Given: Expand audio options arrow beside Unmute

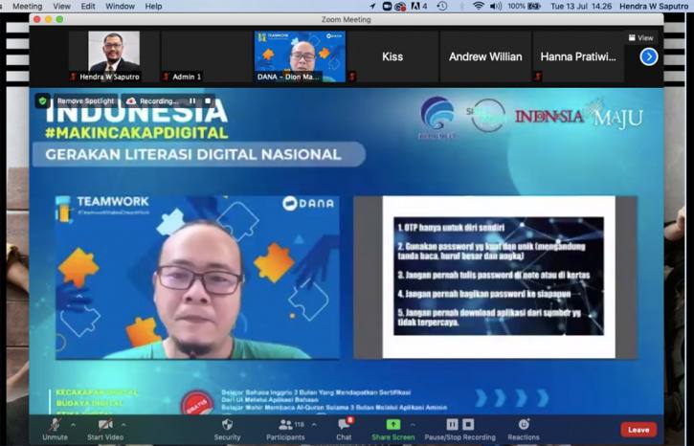Looking at the screenshot, I should [x=73, y=425].
